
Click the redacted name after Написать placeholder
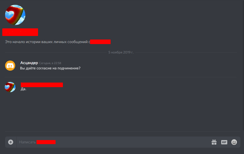click(46, 142)
